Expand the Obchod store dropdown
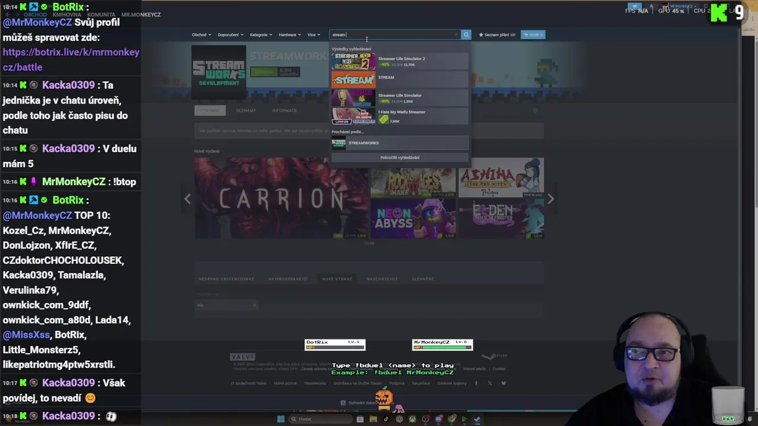The image size is (758, 426). (x=201, y=34)
